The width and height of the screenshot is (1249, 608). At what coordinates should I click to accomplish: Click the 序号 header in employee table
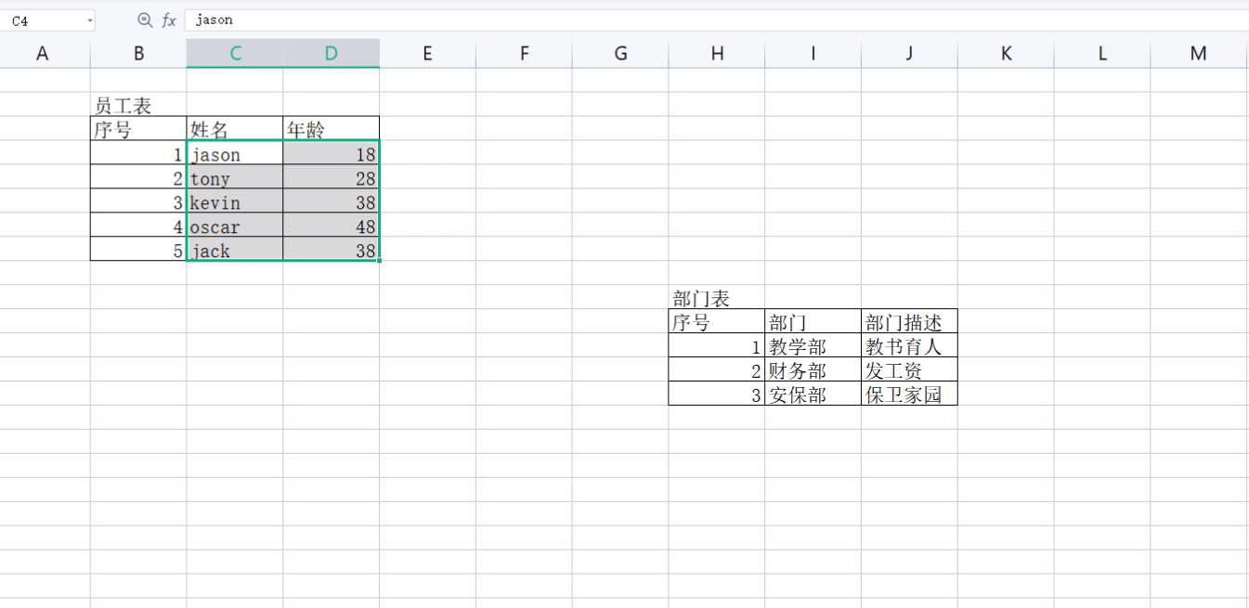tap(138, 129)
